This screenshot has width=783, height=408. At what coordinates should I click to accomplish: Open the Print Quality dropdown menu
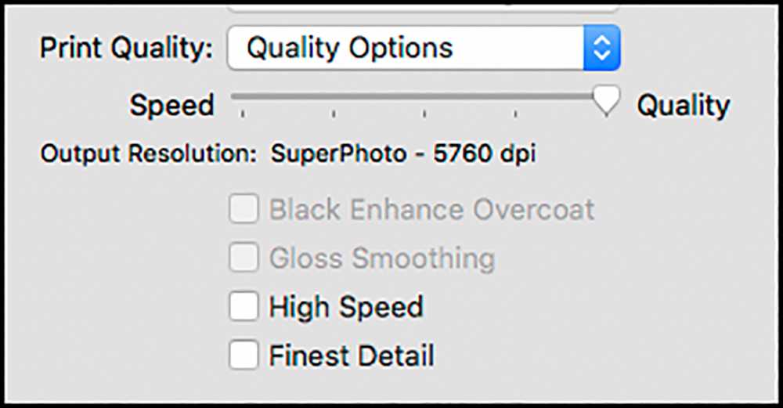[x=424, y=48]
